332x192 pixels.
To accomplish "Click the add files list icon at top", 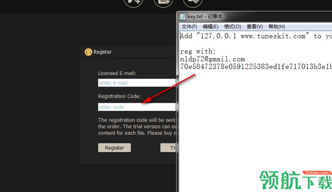I will (x=163, y=2).
